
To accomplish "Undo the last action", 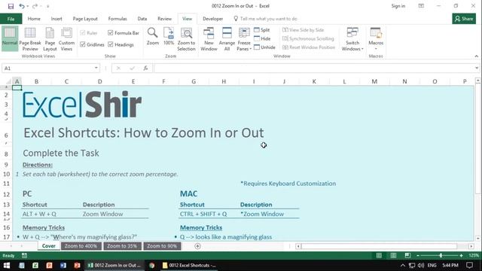I will (22, 6).
